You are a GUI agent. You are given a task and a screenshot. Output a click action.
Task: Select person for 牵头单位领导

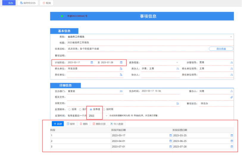click(x=232, y=69)
